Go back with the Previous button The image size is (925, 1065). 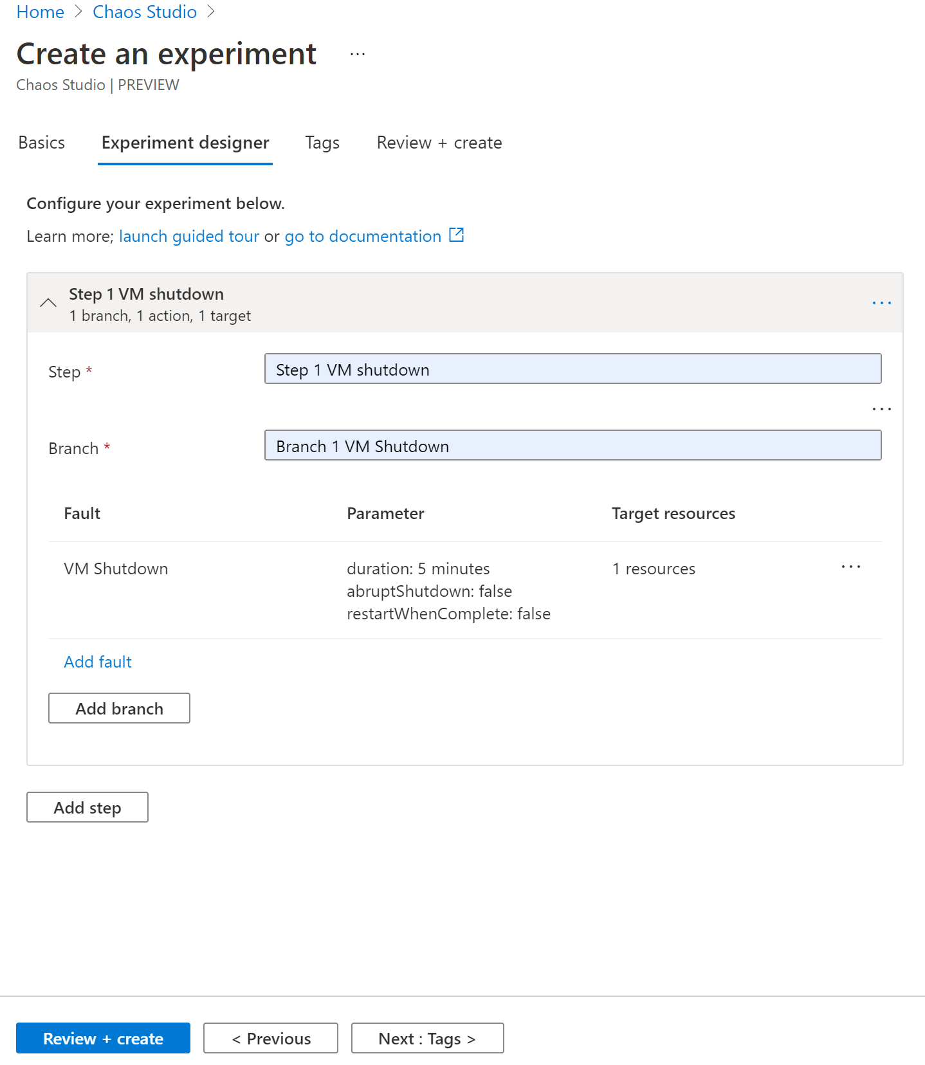pos(271,1038)
